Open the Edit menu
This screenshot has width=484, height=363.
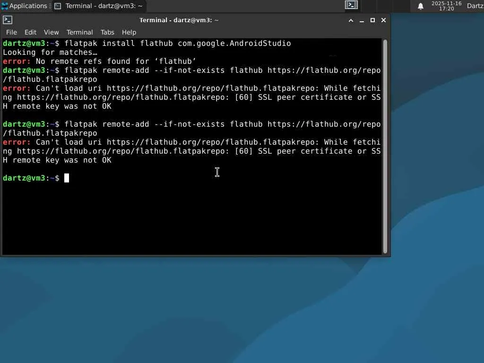coord(31,32)
